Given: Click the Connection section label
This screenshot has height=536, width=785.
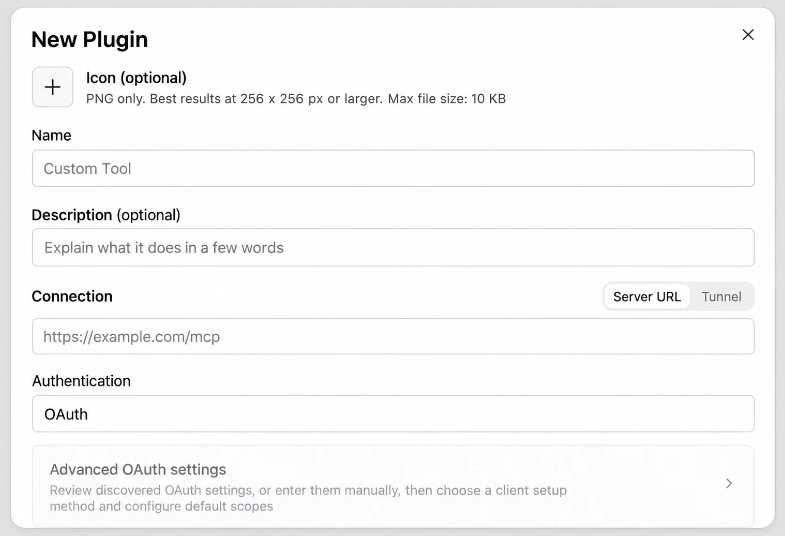Looking at the screenshot, I should click(72, 296).
